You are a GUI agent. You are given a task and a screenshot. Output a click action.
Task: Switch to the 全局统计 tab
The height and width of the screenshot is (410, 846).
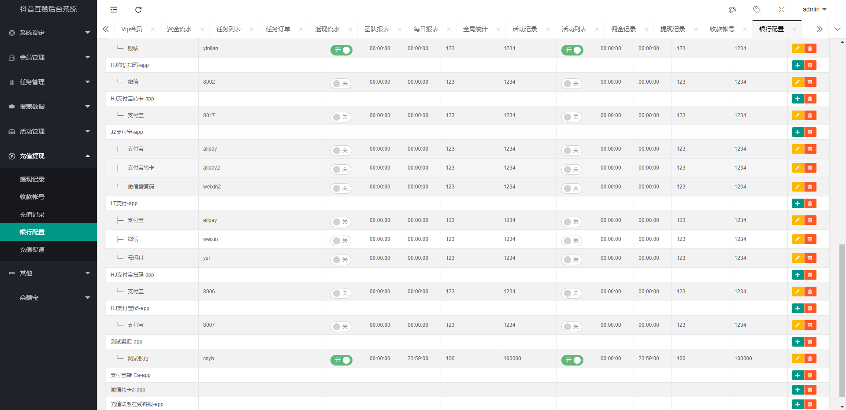tap(475, 29)
